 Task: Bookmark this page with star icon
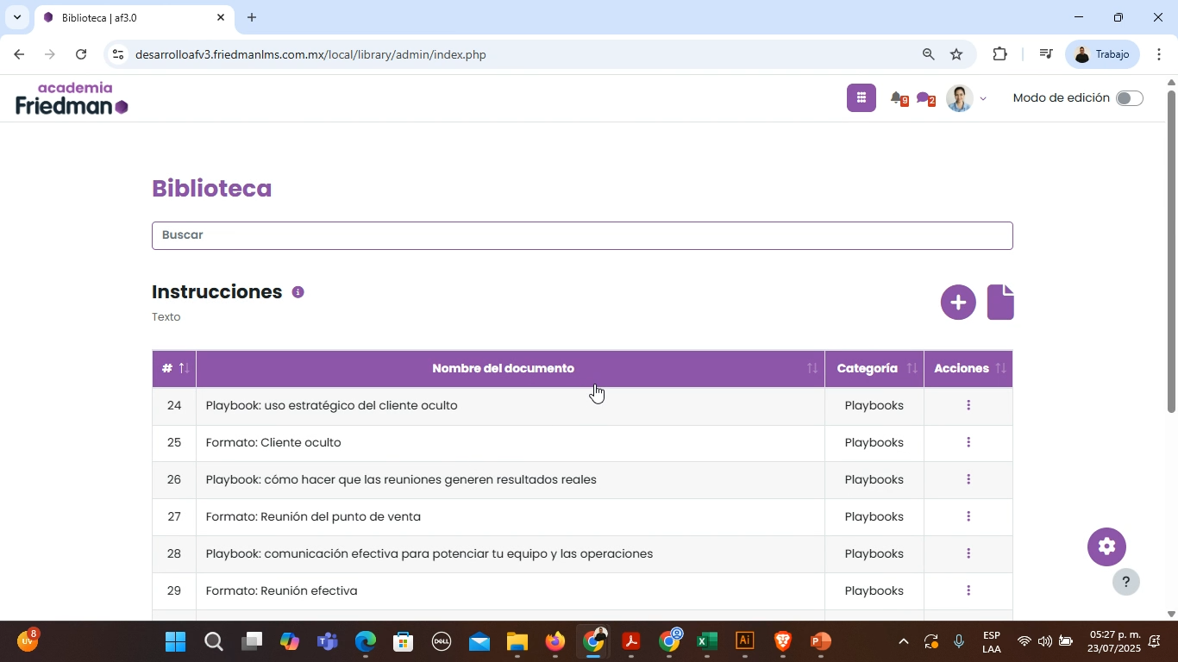956,54
